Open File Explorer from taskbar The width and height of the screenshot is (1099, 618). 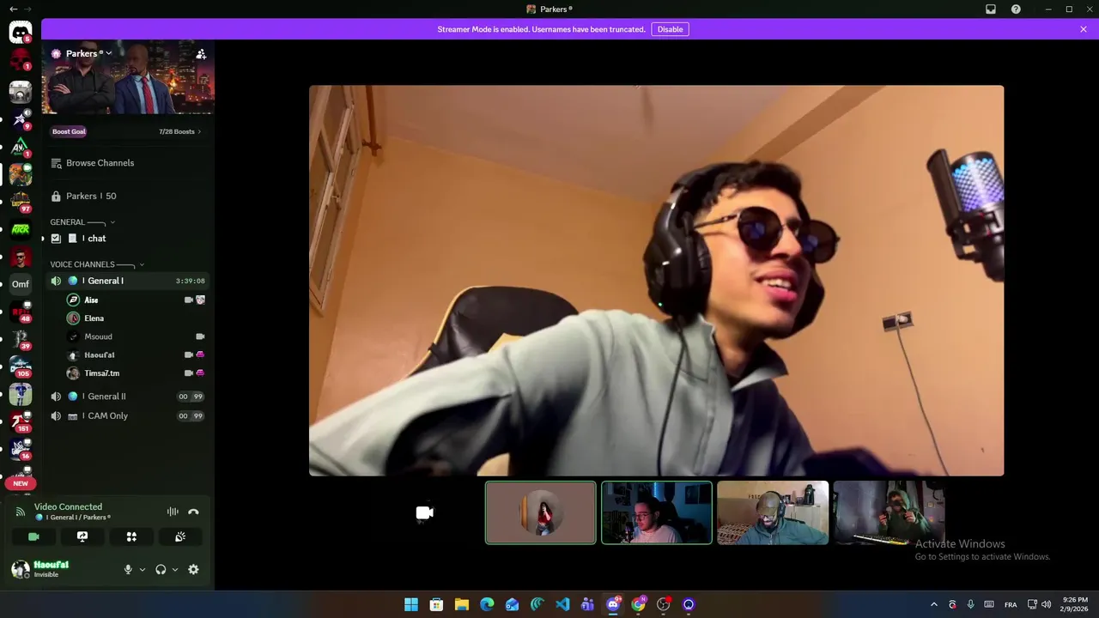(x=461, y=604)
